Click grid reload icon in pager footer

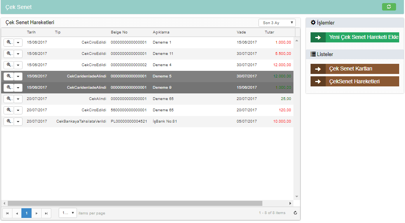295,213
